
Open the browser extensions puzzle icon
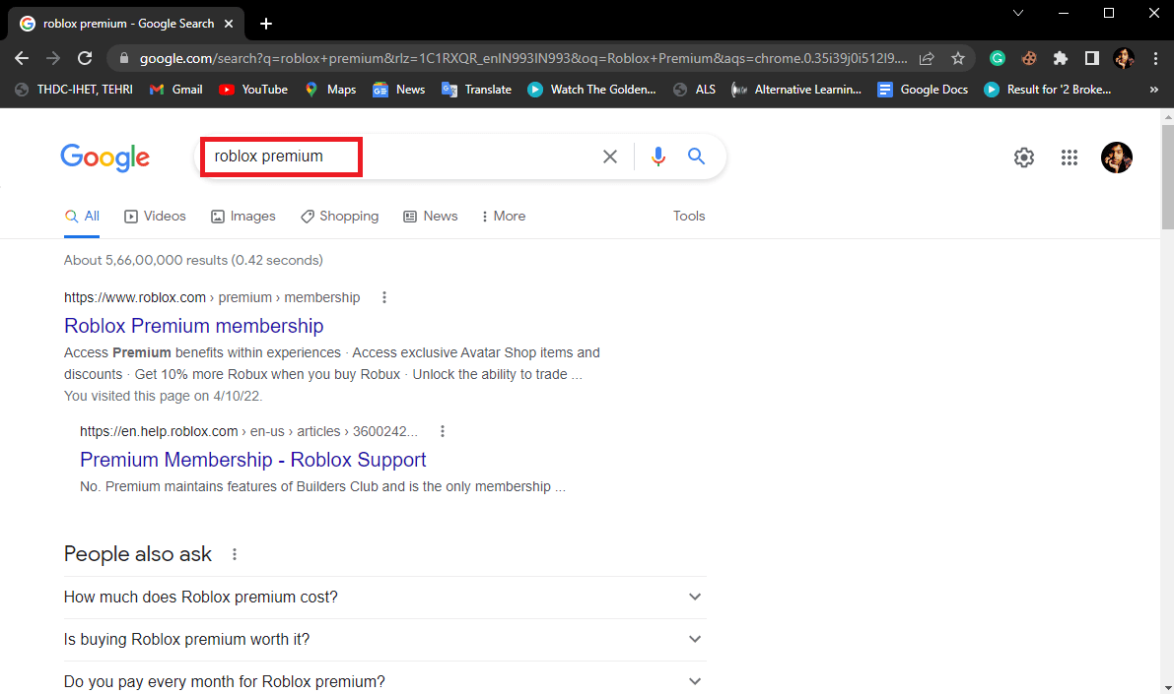[x=1060, y=58]
